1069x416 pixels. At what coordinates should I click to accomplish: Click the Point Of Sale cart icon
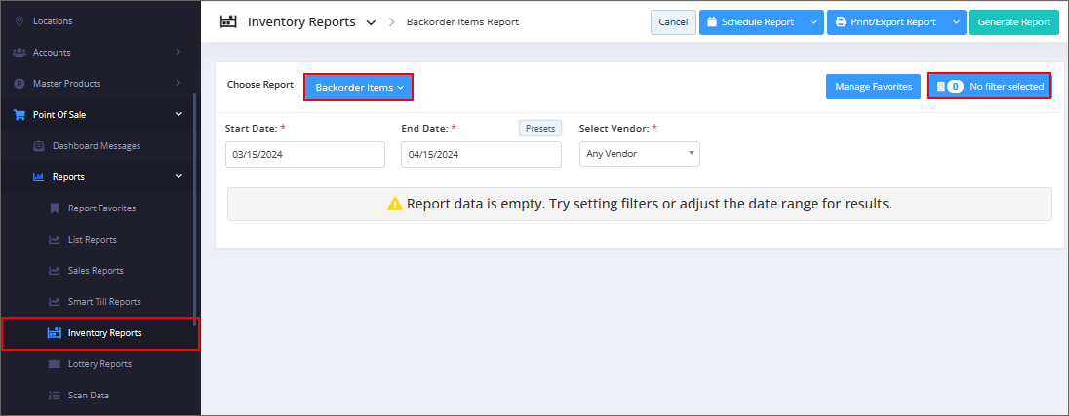20,114
